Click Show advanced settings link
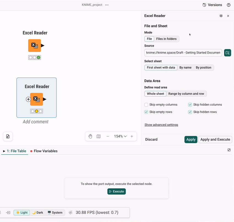This screenshot has width=234, height=222. [161, 125]
